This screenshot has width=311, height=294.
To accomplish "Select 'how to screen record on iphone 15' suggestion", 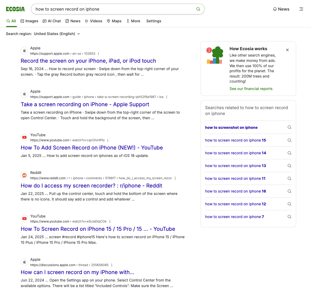I will [235, 140].
